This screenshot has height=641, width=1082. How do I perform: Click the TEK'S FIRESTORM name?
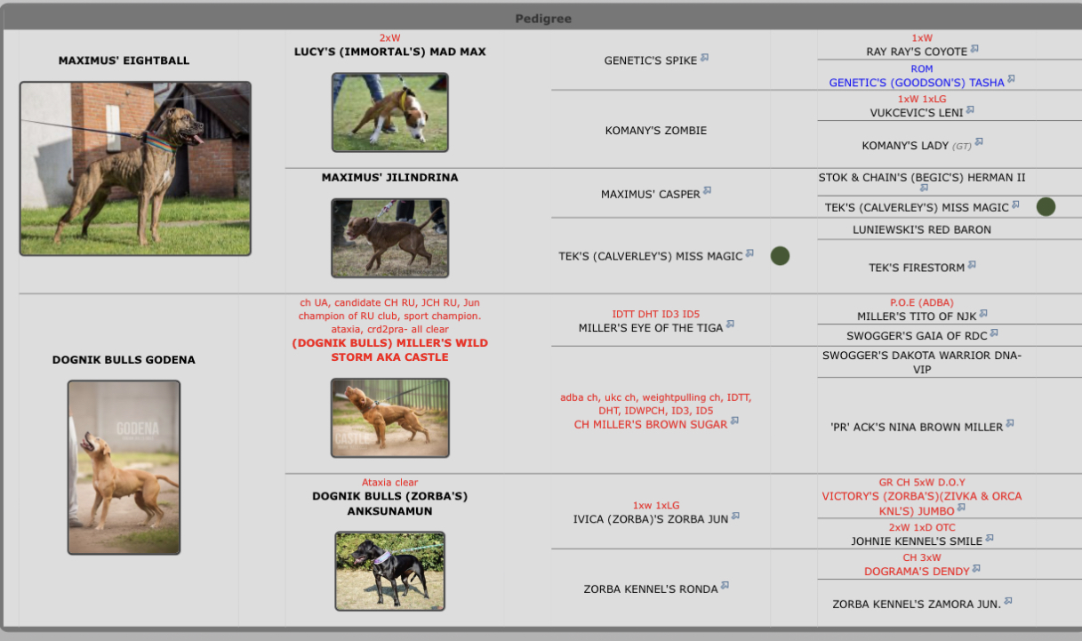pyautogui.click(x=917, y=268)
